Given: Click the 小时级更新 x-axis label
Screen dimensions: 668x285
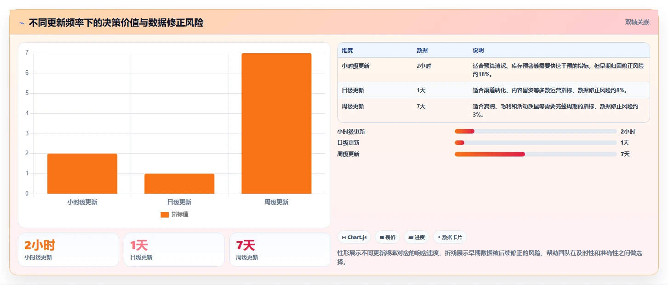Looking at the screenshot, I should point(82,202).
